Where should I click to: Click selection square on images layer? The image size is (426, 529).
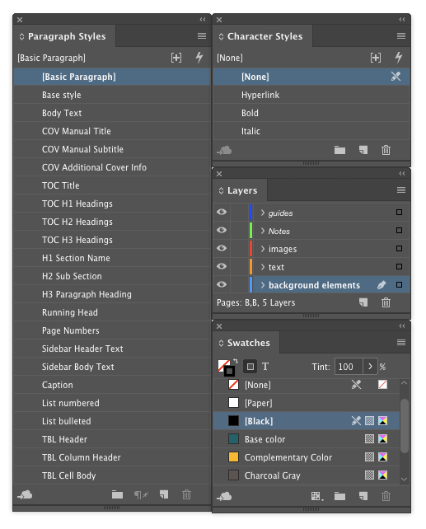click(399, 249)
